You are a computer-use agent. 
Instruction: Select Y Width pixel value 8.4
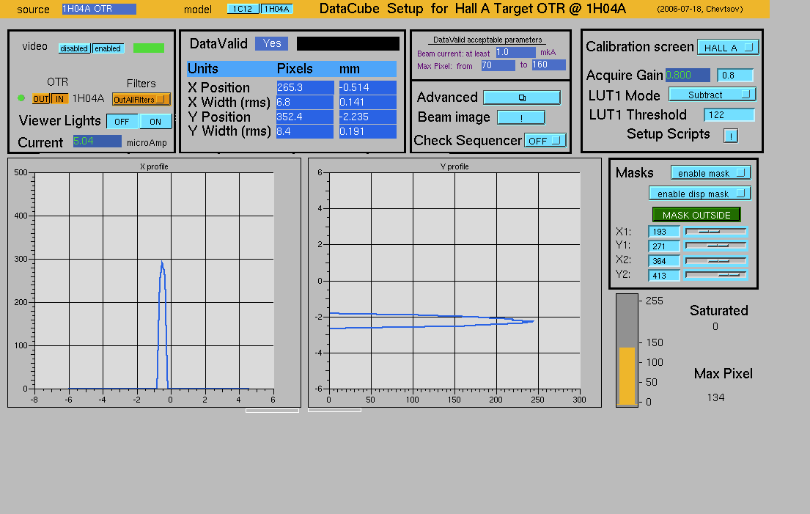(305, 131)
